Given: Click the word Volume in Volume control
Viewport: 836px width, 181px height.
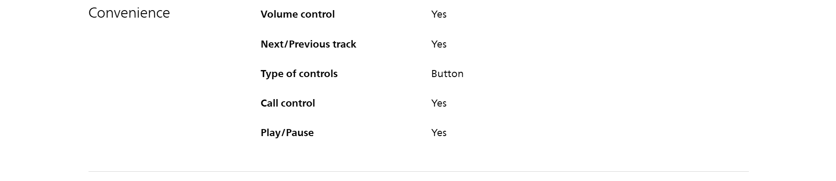Looking at the screenshot, I should click(277, 15).
